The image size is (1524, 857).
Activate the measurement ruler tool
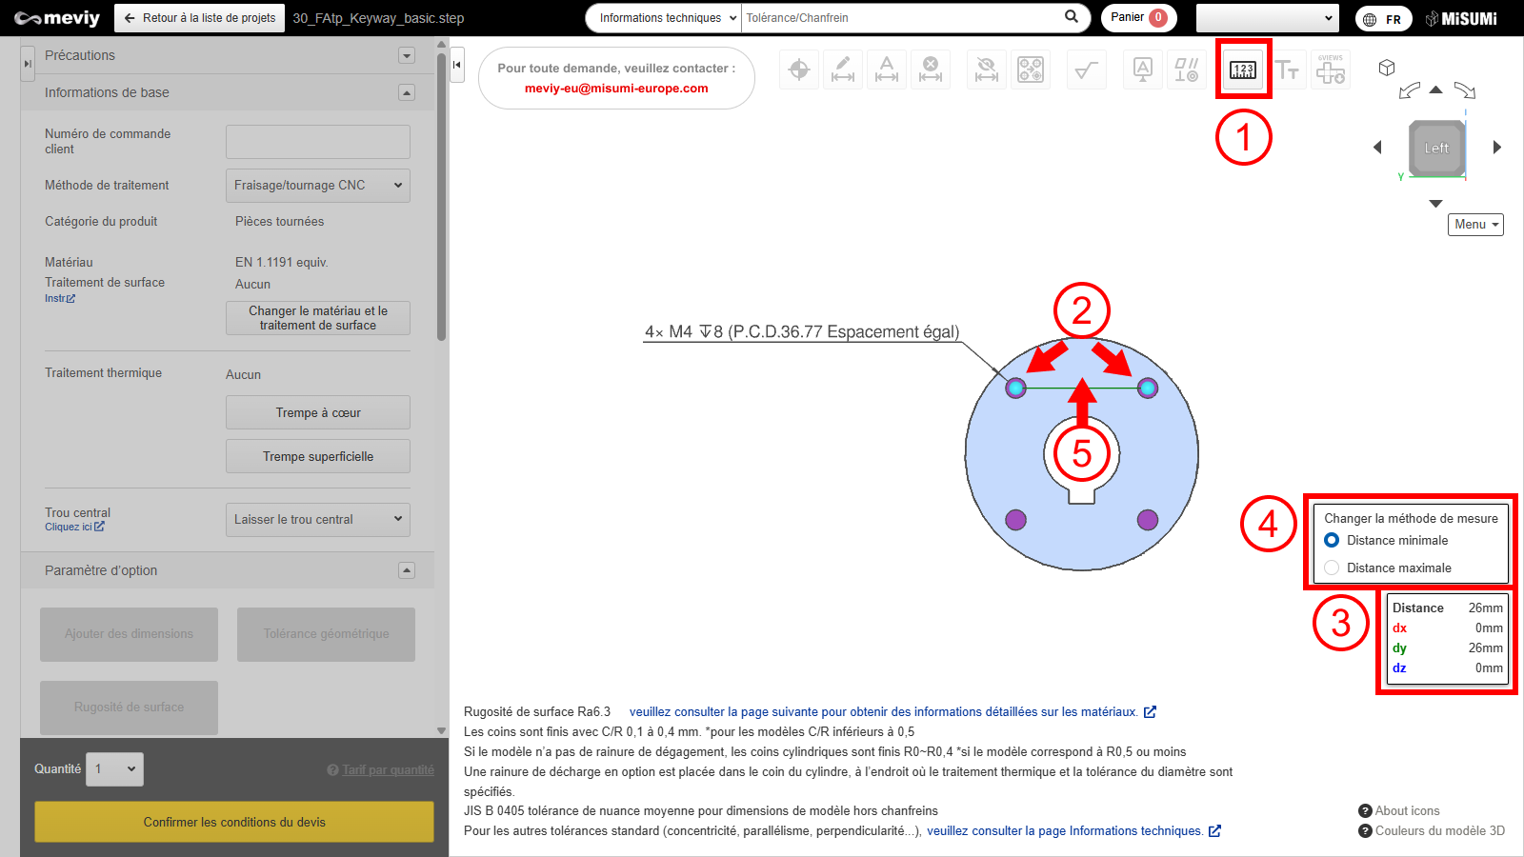pos(1243,70)
